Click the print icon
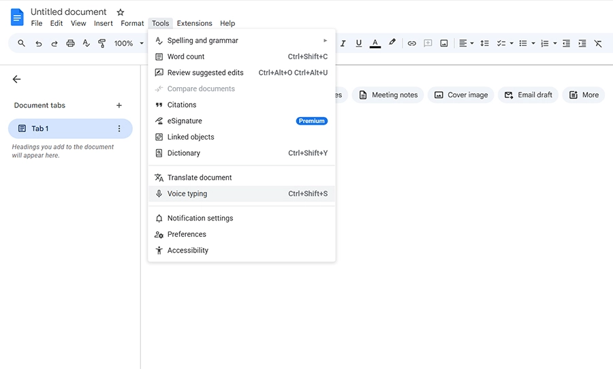The width and height of the screenshot is (613, 369). tap(70, 44)
